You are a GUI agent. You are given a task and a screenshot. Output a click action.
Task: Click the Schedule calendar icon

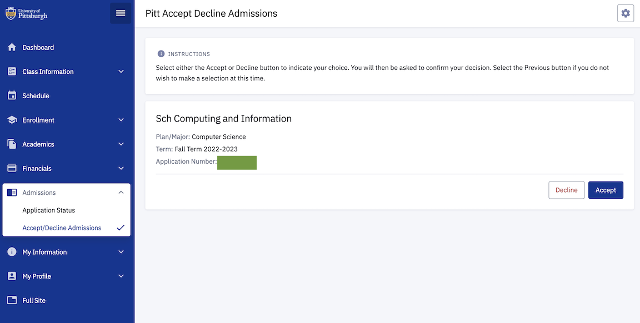[12, 96]
